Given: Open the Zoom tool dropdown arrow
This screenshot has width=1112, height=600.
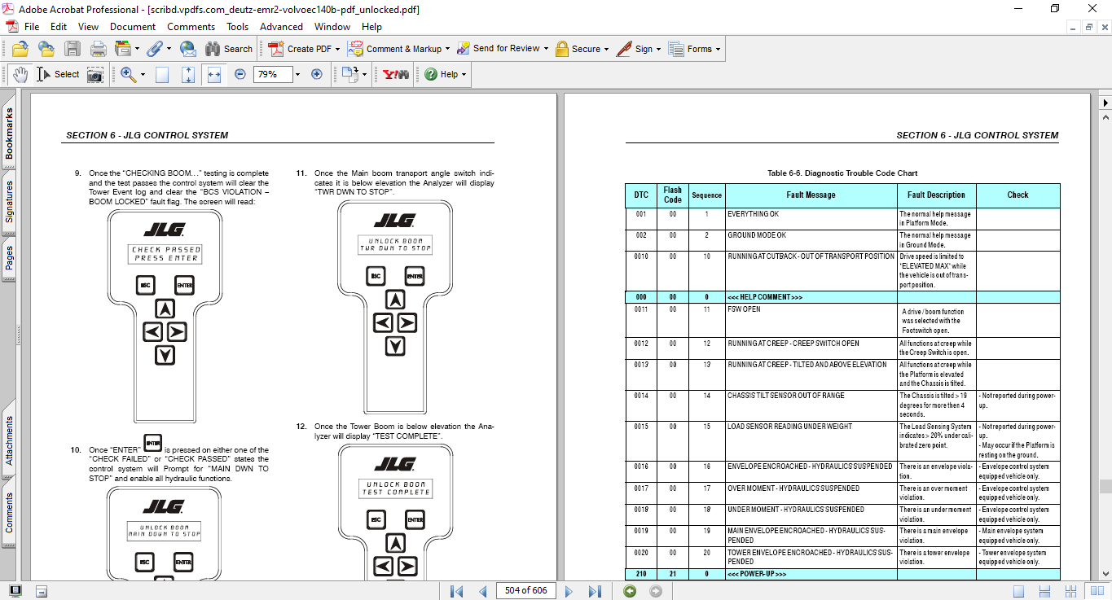Looking at the screenshot, I should coord(143,74).
